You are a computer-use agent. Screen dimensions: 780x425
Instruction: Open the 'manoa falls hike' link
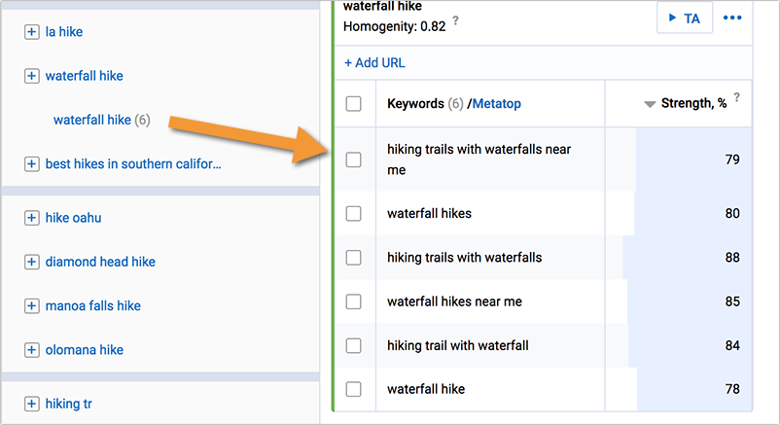click(x=93, y=305)
